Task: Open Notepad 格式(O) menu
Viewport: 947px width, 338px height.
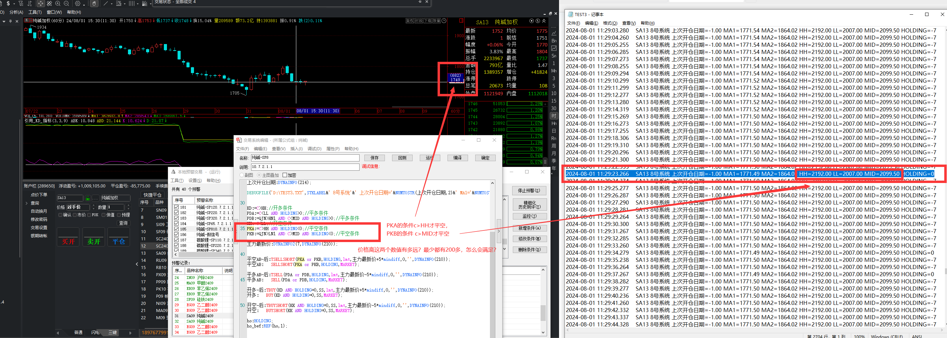Action: coord(610,23)
